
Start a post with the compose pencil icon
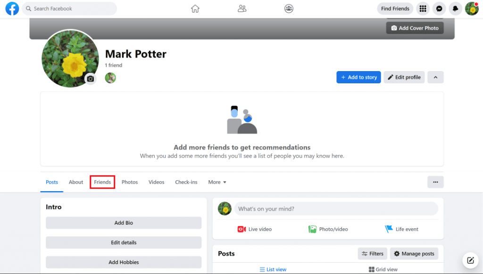pos(470,260)
